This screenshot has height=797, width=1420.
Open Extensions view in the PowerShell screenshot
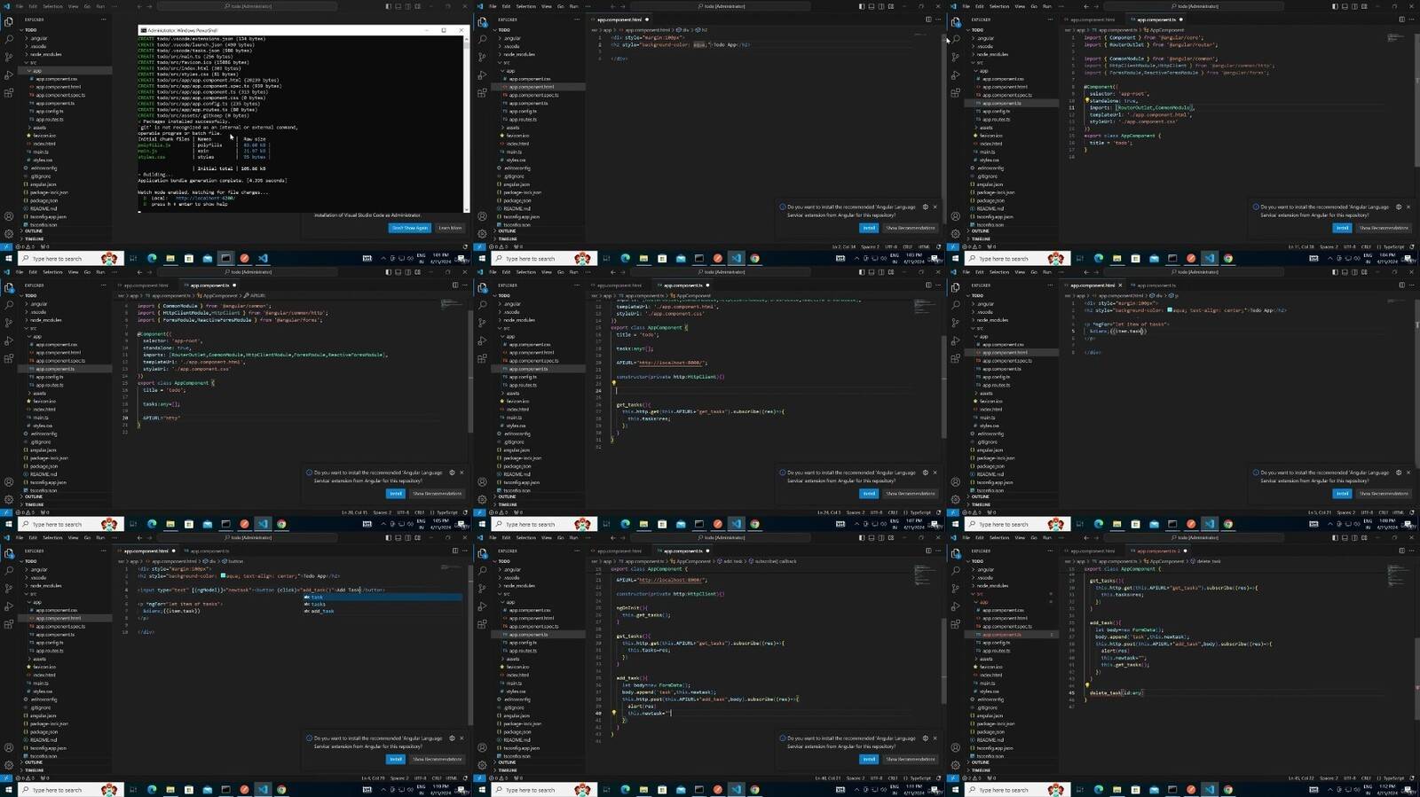click(9, 92)
